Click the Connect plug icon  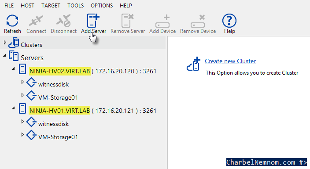tap(36, 21)
